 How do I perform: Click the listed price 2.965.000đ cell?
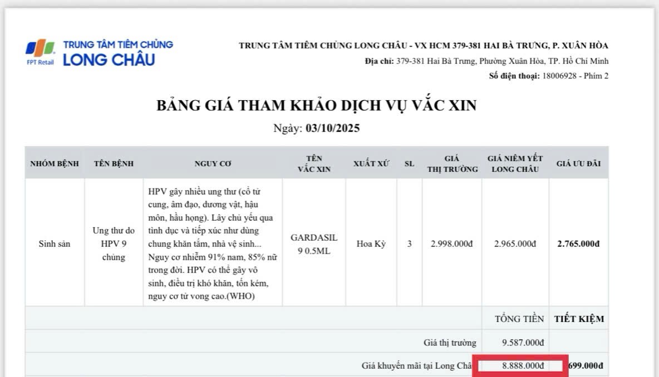coord(515,244)
